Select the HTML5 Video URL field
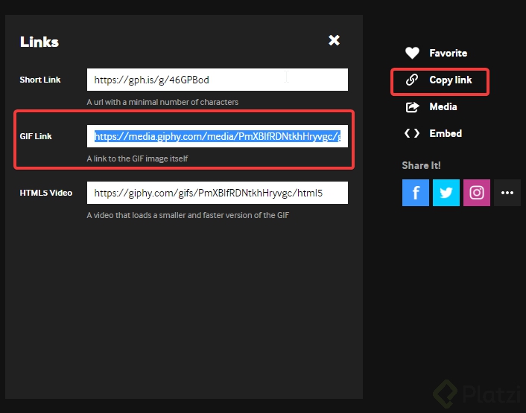Viewport: 526px width, 413px height. tap(218, 193)
